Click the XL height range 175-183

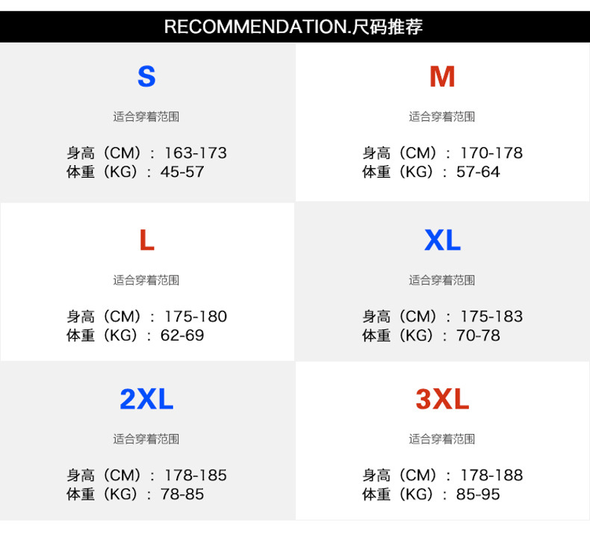click(x=491, y=317)
